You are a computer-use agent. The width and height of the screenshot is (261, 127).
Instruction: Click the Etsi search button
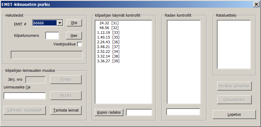(74, 23)
